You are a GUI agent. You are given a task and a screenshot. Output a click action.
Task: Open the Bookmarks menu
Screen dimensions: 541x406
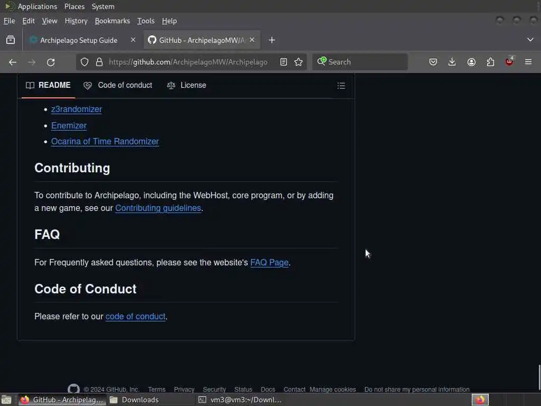pos(113,21)
